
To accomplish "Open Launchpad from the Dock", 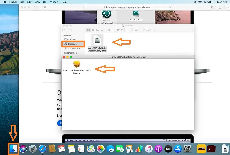I will coord(33,149).
